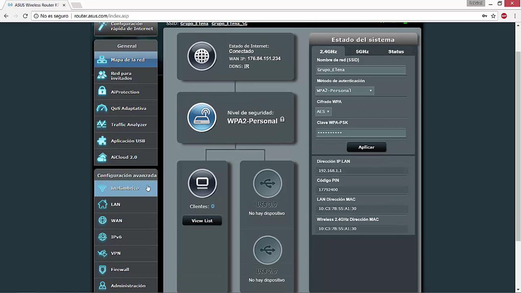Select the Internet status globe icon
Image resolution: width=521 pixels, height=293 pixels.
click(202, 56)
